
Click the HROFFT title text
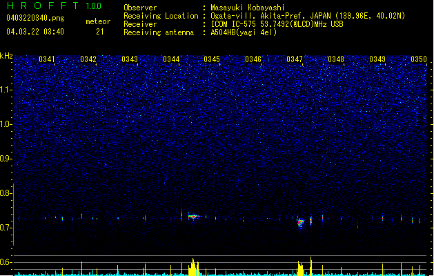pyautogui.click(x=43, y=6)
